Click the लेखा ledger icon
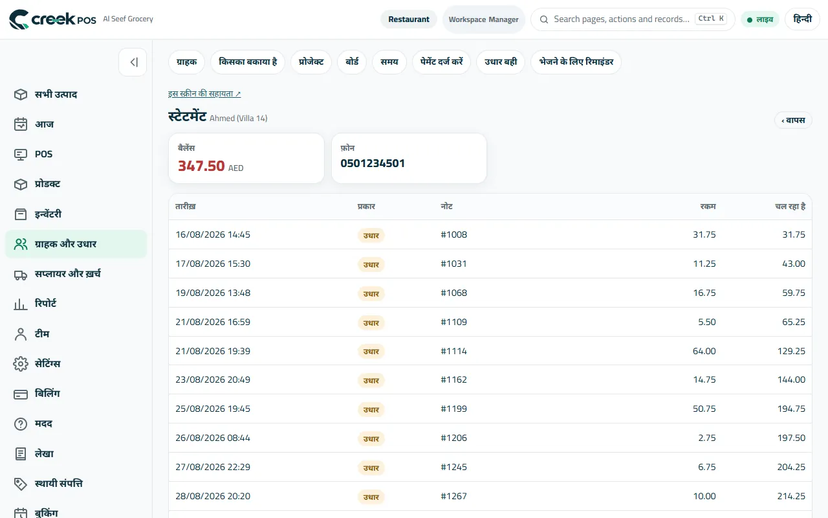This screenshot has width=828, height=518. 21,454
